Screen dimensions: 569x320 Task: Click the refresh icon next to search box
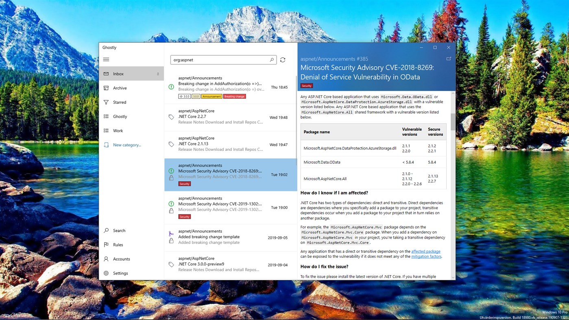click(x=283, y=60)
